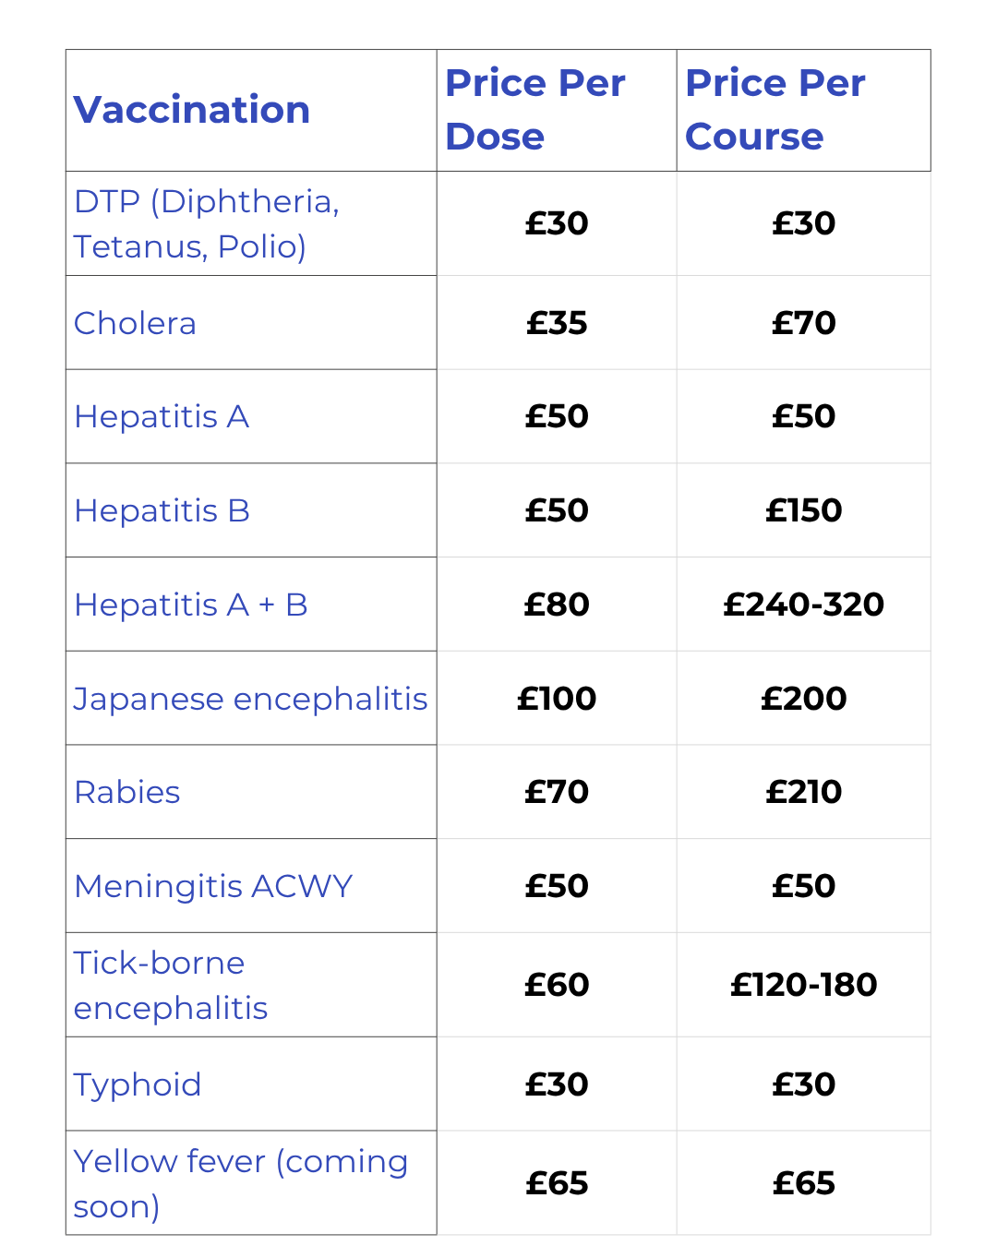Click the Vaccination column header

(192, 110)
